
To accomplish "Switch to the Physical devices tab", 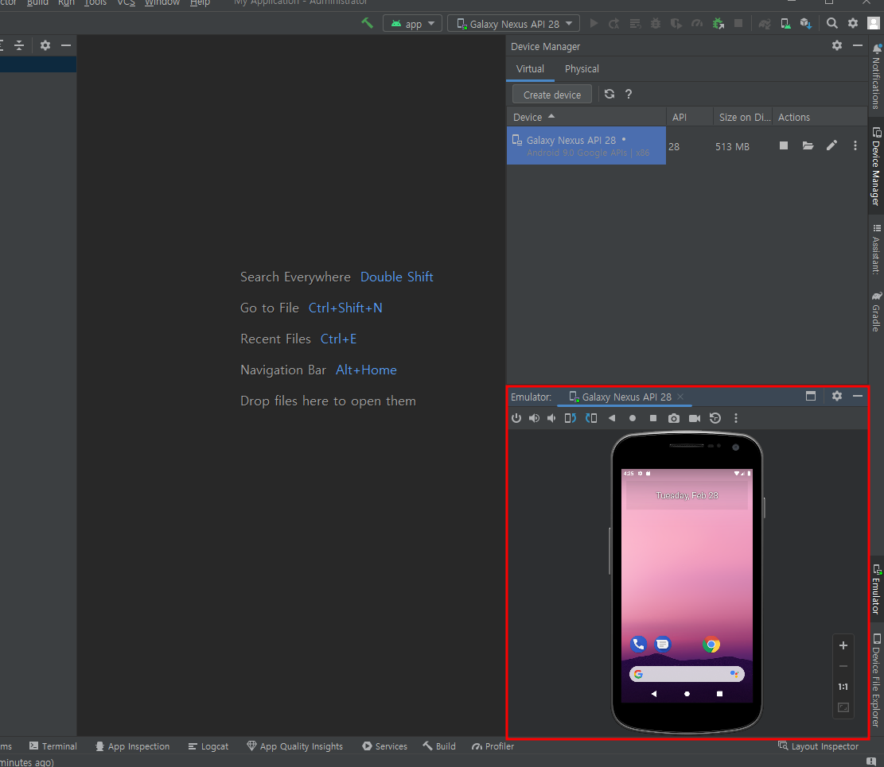I will point(582,68).
